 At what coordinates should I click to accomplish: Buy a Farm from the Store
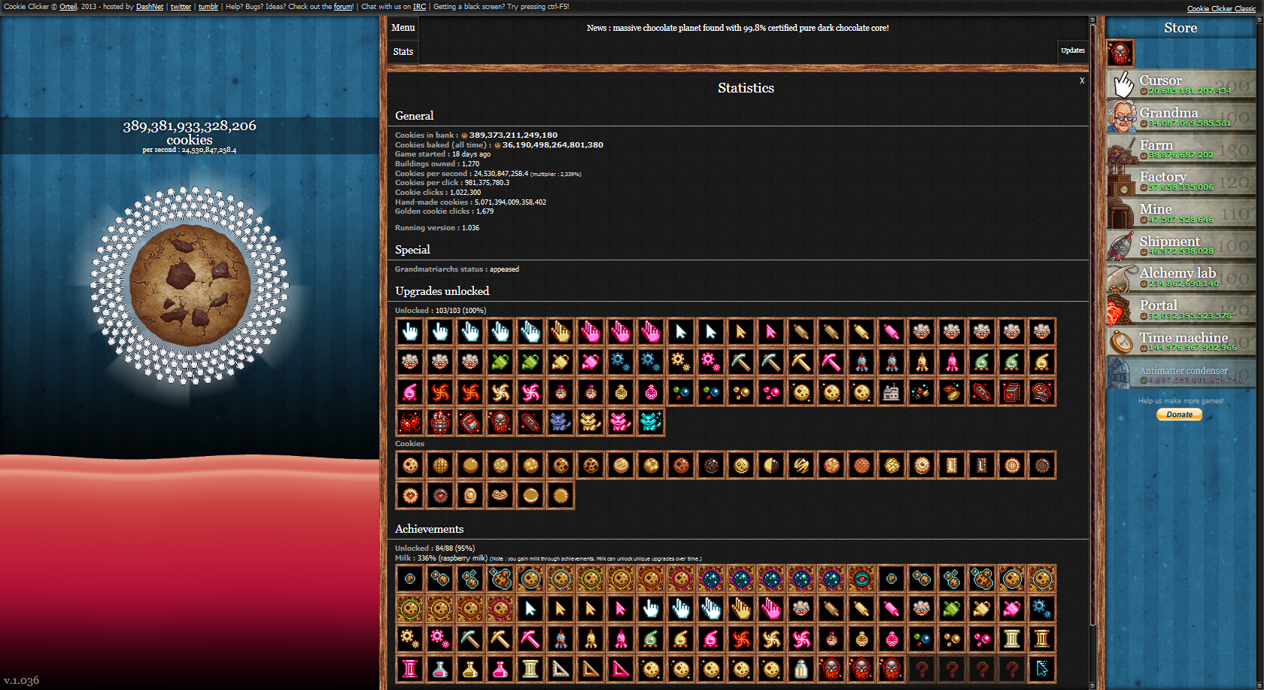(x=1180, y=149)
